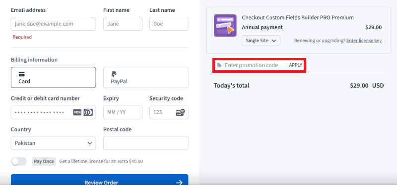Click the Pay Once label badge
The height and width of the screenshot is (185, 397).
44,162
